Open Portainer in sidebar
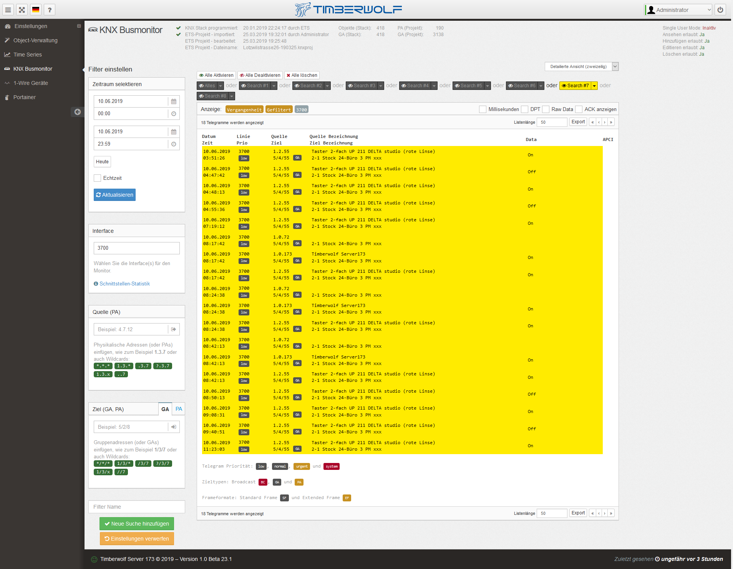 (25, 97)
